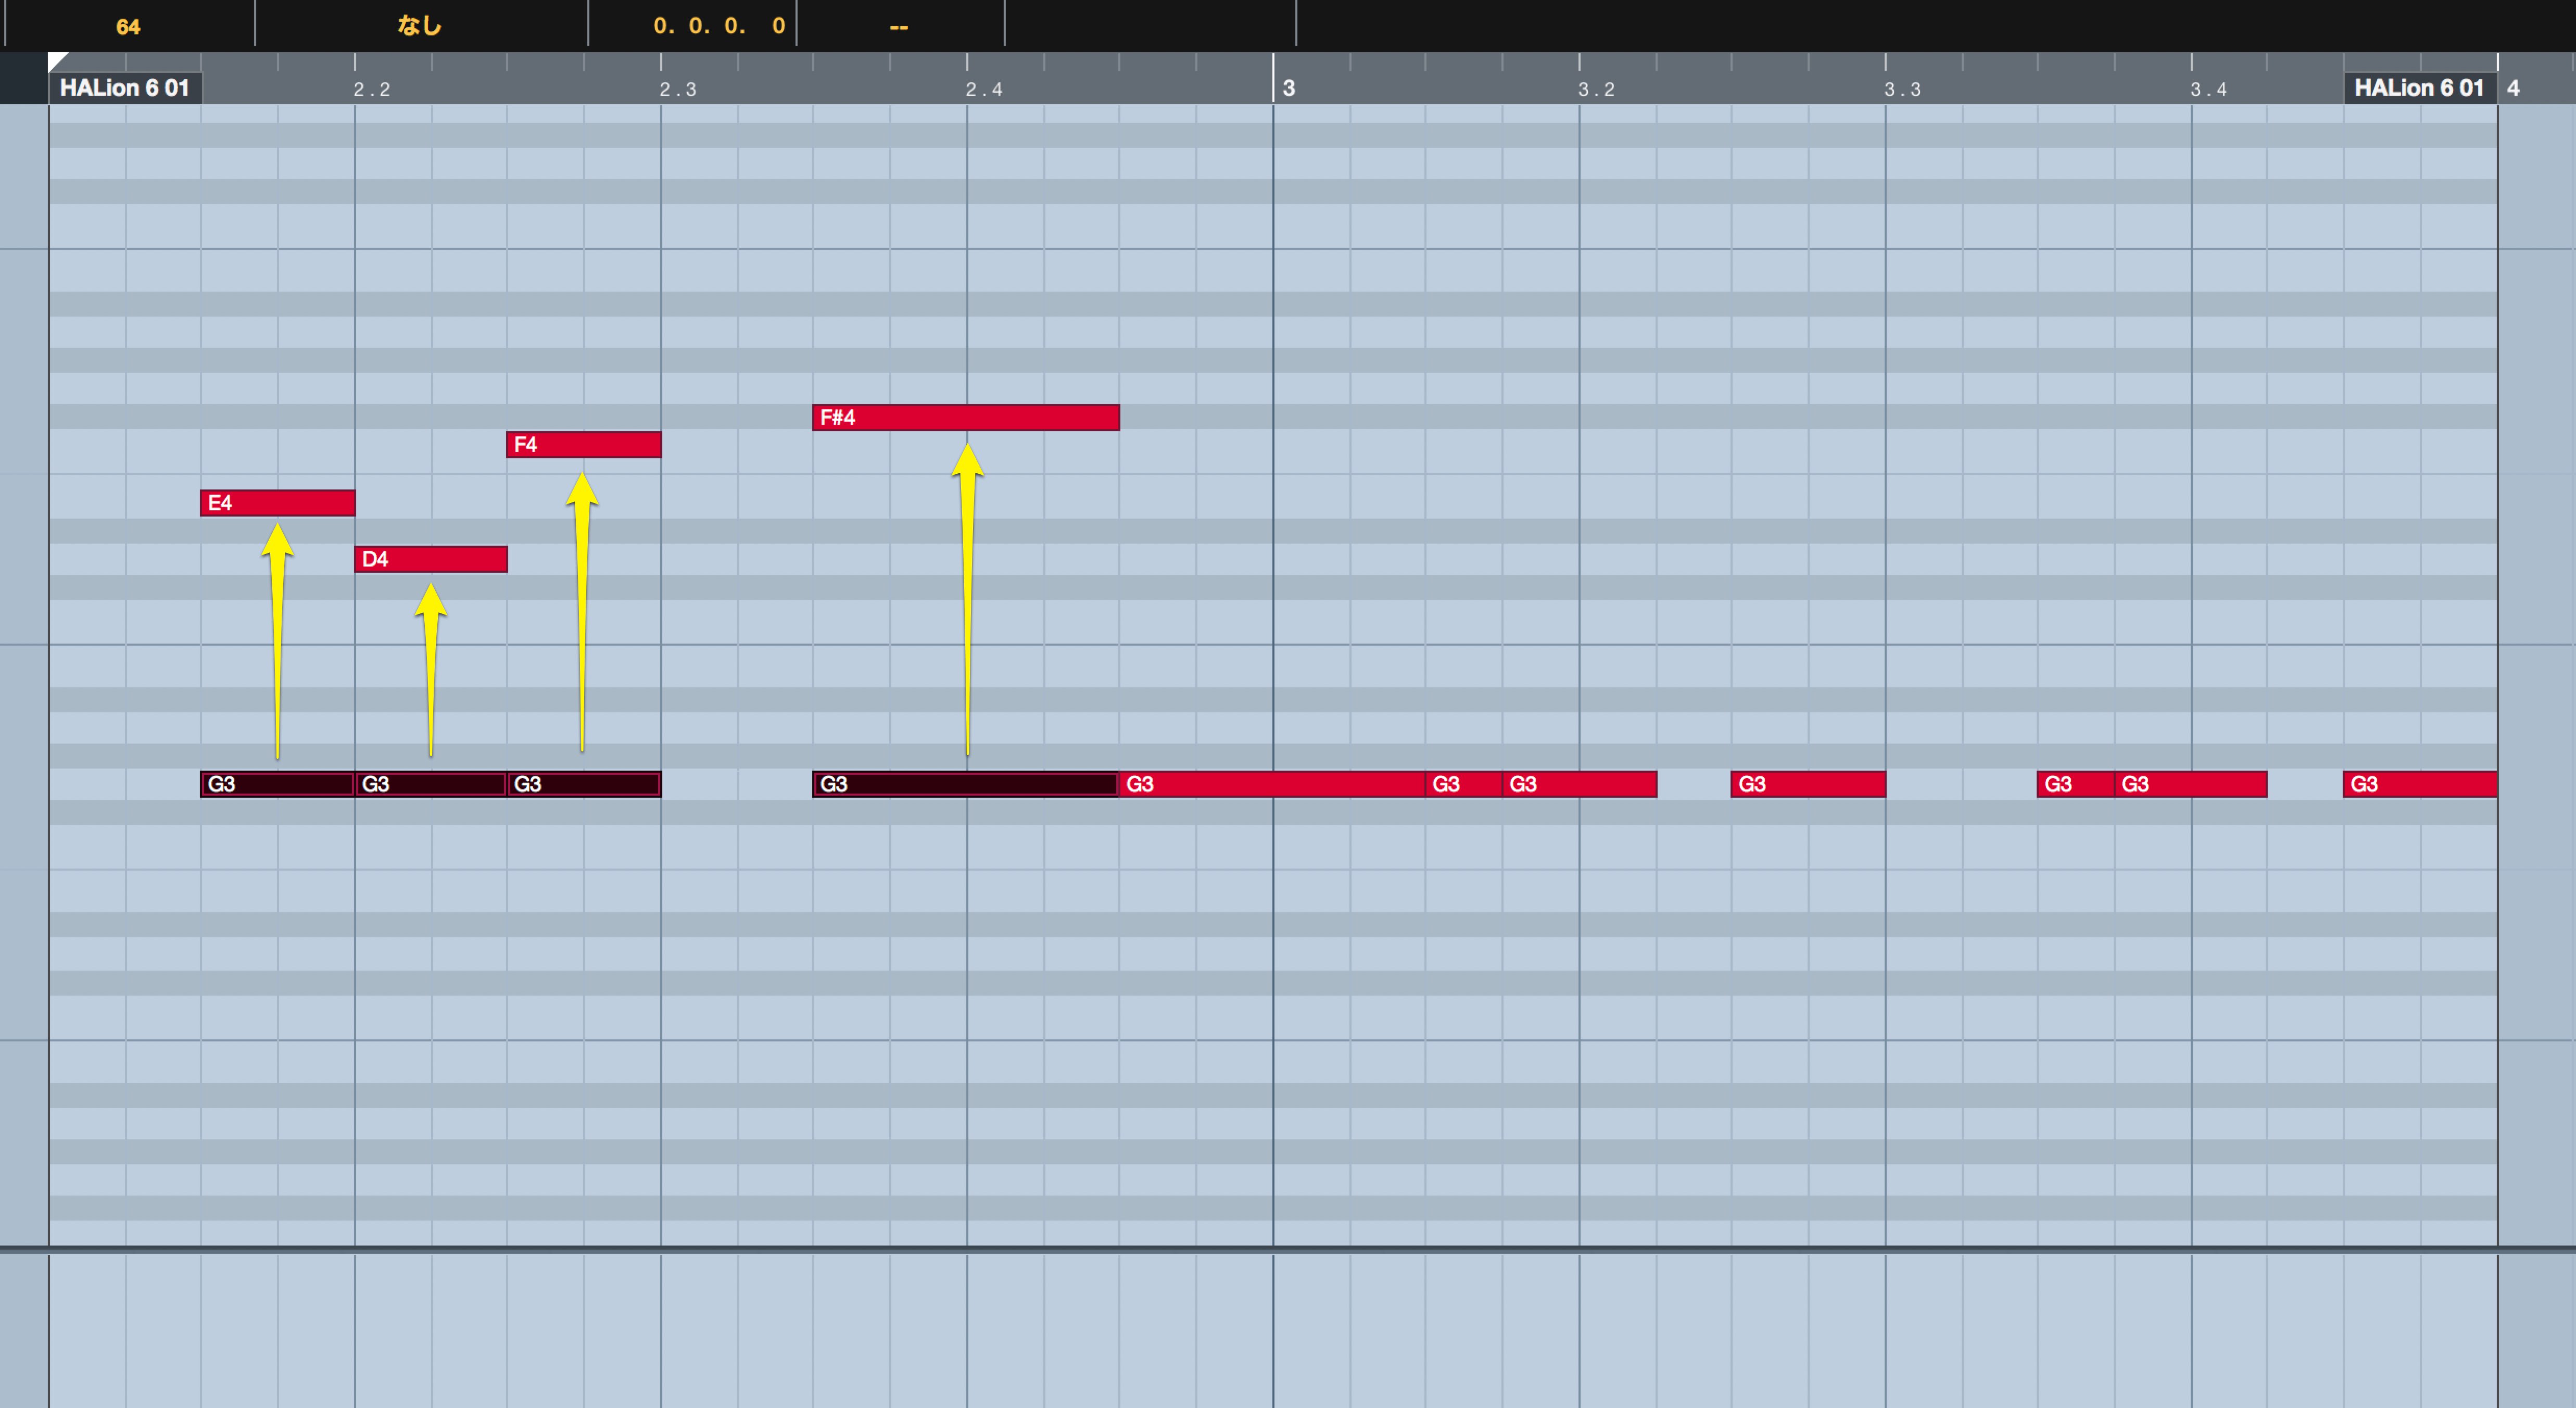The height and width of the screenshot is (1408, 2576).
Task: Click the info line field reading なし
Action: (x=419, y=25)
